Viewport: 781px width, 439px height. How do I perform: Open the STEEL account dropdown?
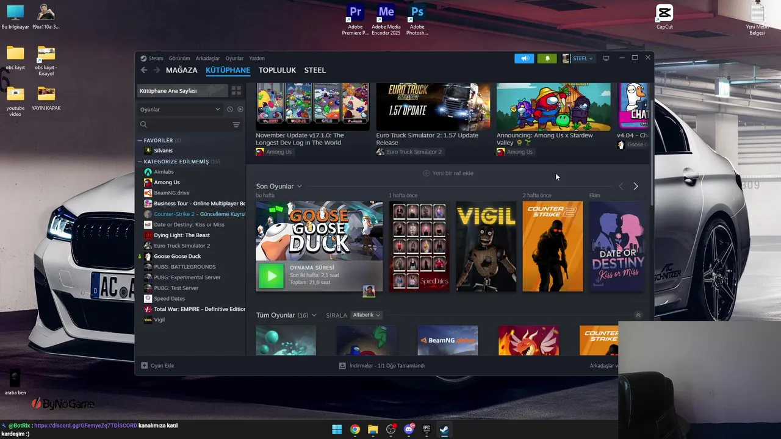tap(578, 59)
